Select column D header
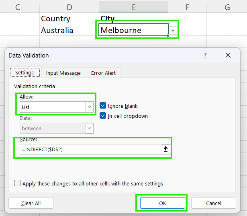 click(x=69, y=7)
